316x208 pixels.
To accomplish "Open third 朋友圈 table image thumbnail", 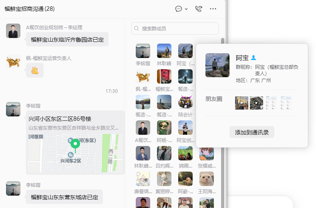I will 271,103.
